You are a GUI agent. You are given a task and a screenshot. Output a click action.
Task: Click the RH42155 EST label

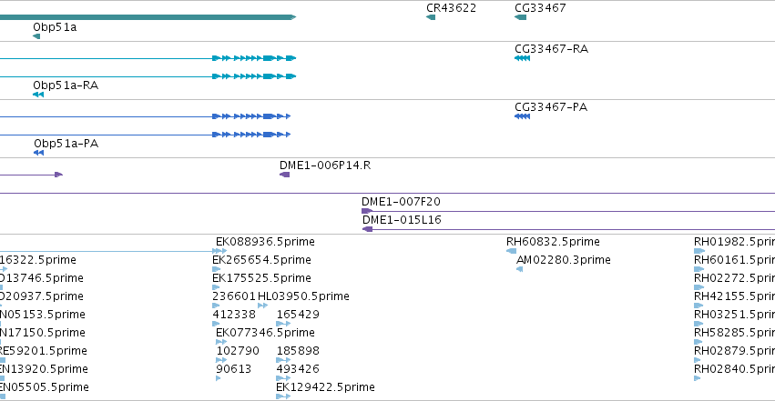click(x=734, y=296)
